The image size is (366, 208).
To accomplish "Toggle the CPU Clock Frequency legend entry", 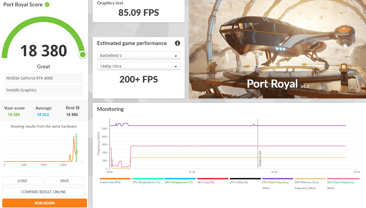I will [x=278, y=184].
